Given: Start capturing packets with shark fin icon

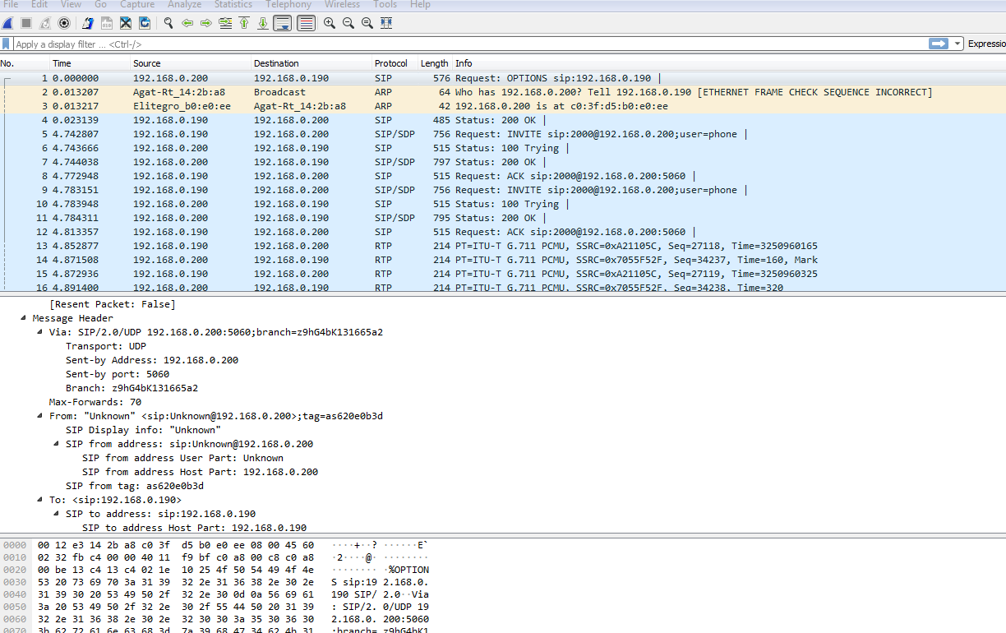Looking at the screenshot, I should pyautogui.click(x=7, y=23).
